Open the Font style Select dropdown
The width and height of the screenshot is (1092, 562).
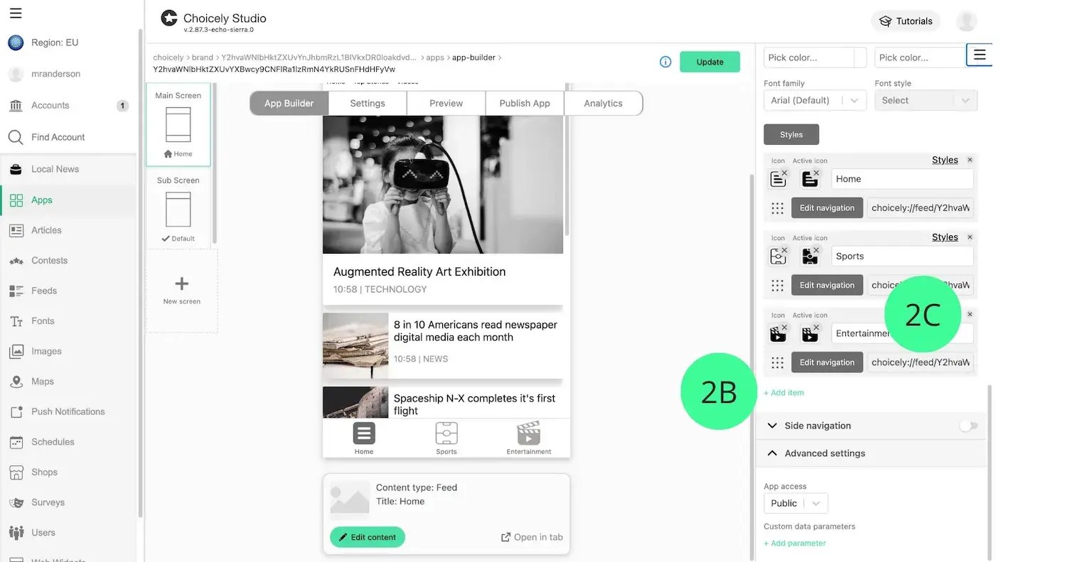[926, 100]
